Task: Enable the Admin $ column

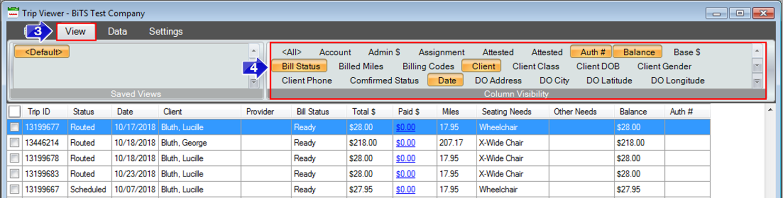Action: pyautogui.click(x=384, y=52)
